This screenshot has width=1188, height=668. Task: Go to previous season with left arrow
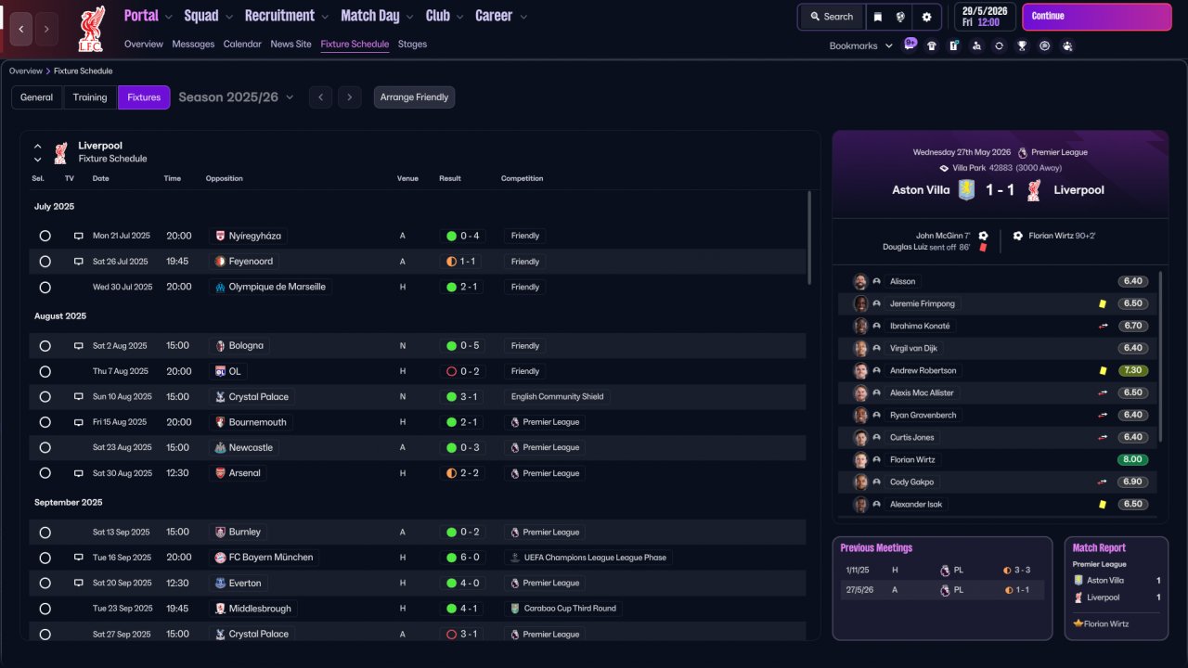pyautogui.click(x=320, y=97)
